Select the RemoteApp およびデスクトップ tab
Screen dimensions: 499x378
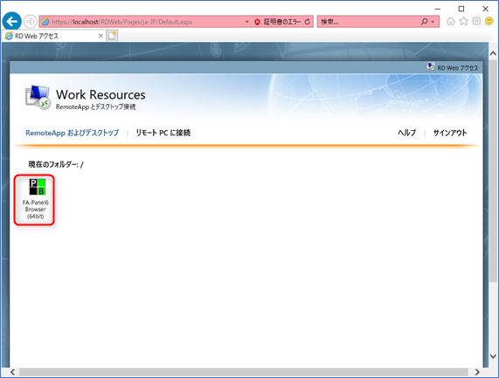tap(73, 133)
